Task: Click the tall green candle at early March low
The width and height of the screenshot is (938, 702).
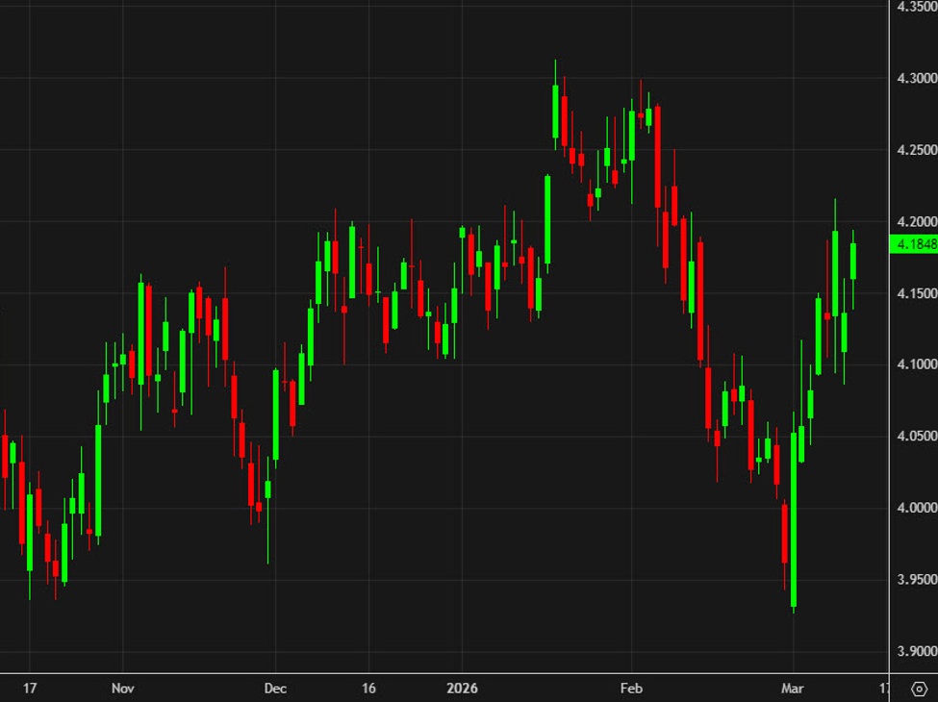Action: (794, 519)
